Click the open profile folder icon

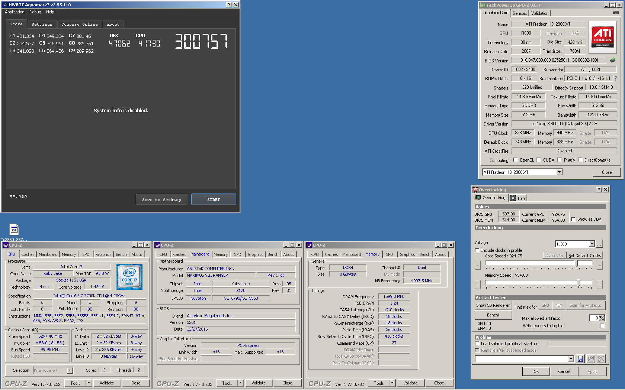click(591, 359)
